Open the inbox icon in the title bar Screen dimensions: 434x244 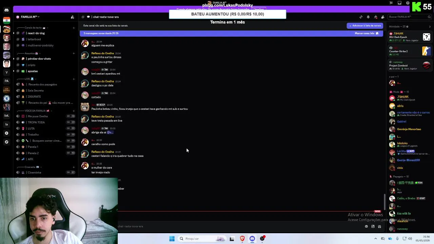click(x=399, y=3)
